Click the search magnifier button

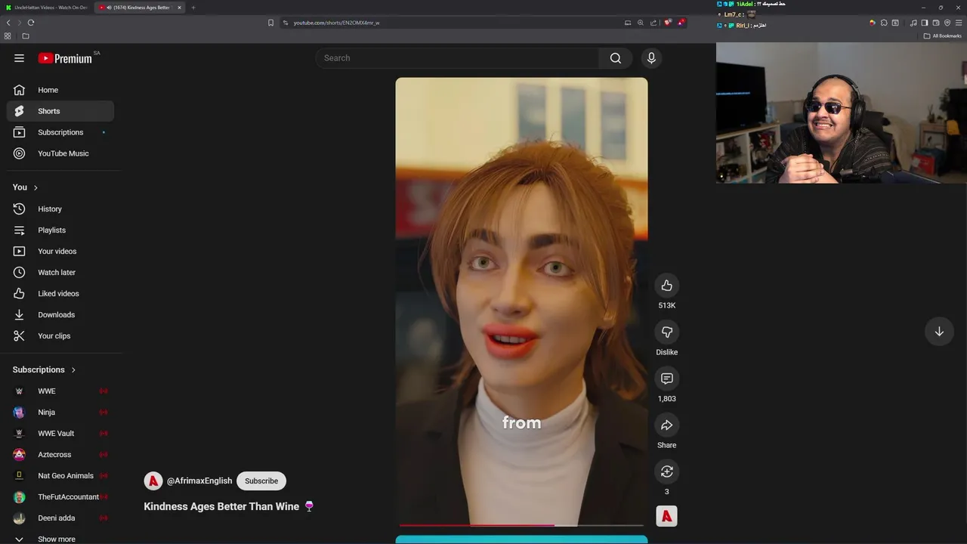[x=616, y=58]
